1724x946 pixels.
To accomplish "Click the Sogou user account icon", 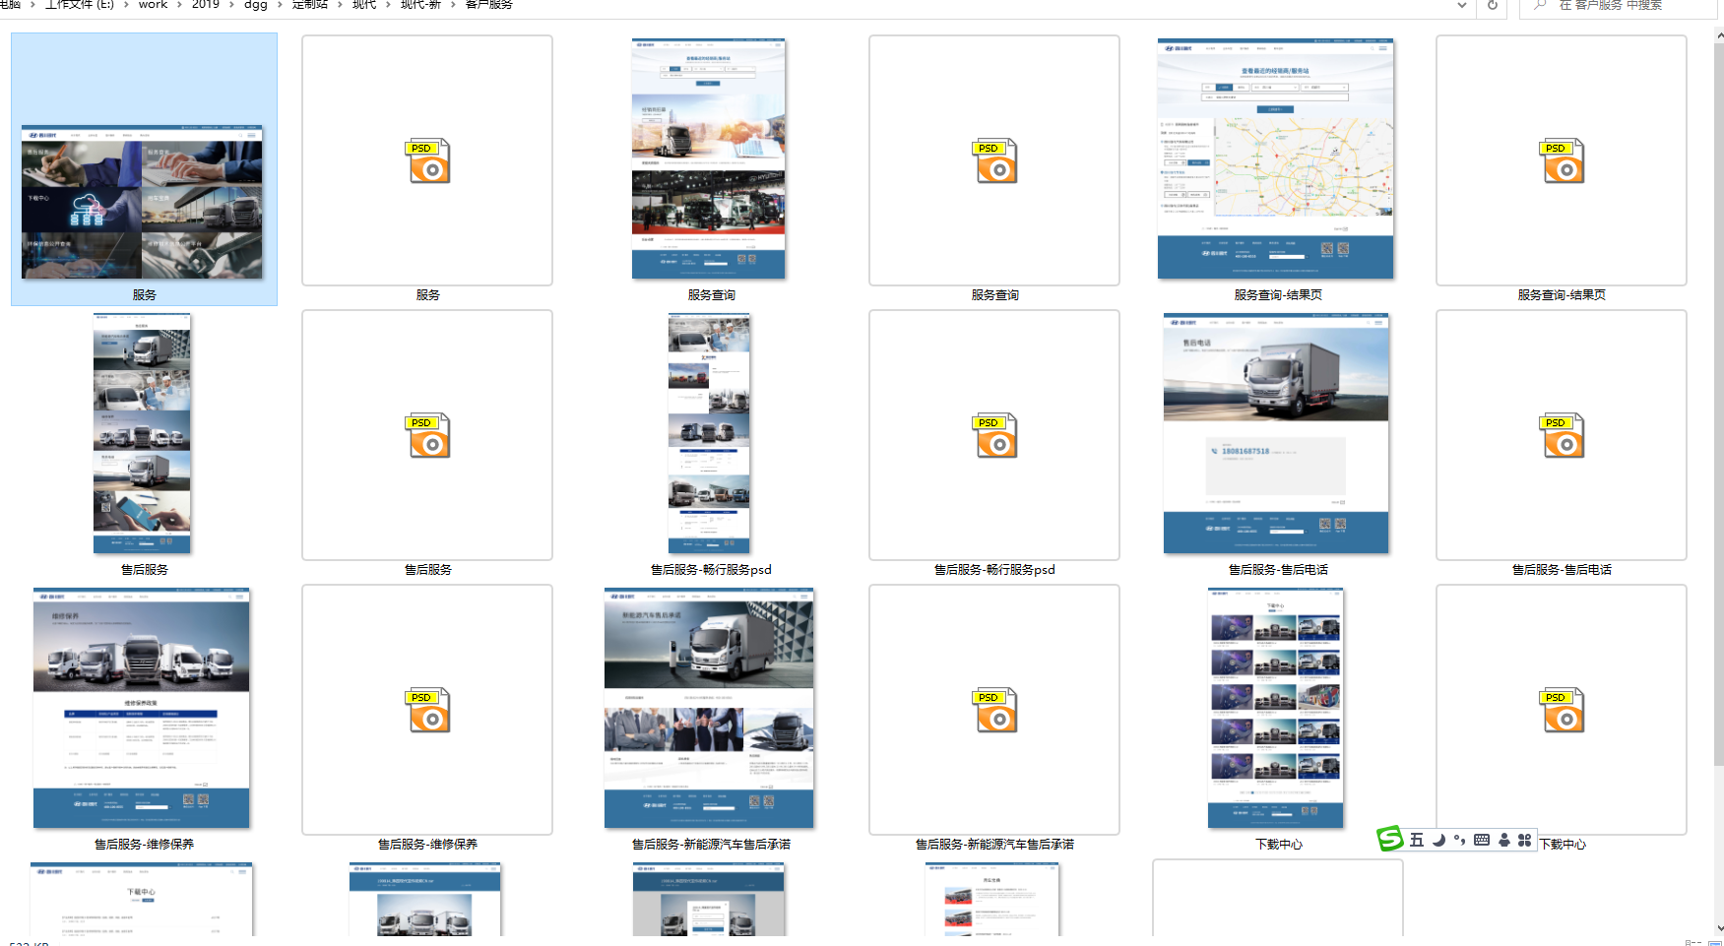I will 1503,840.
